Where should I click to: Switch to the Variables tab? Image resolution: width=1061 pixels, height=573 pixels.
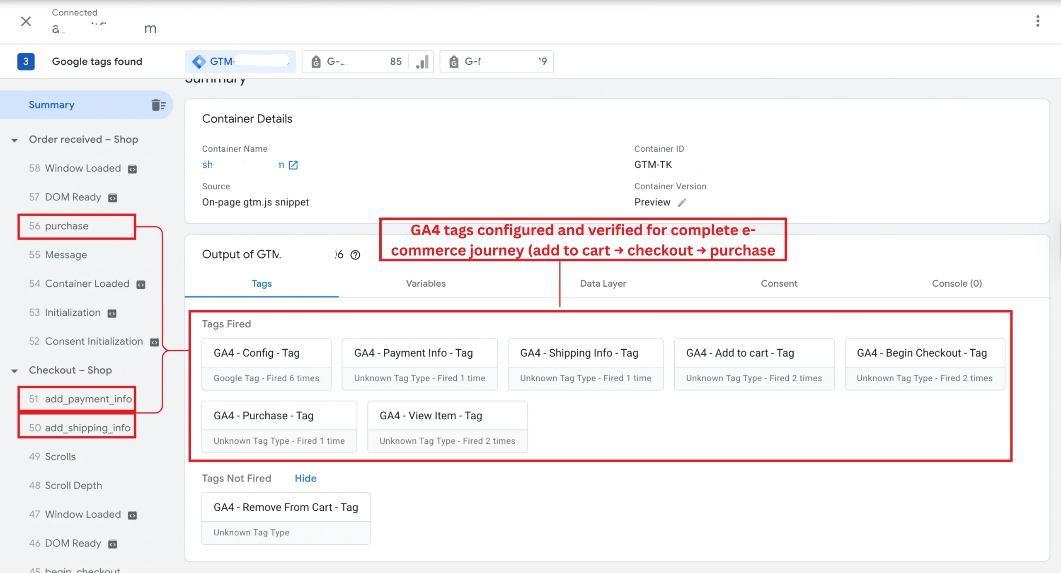point(426,283)
